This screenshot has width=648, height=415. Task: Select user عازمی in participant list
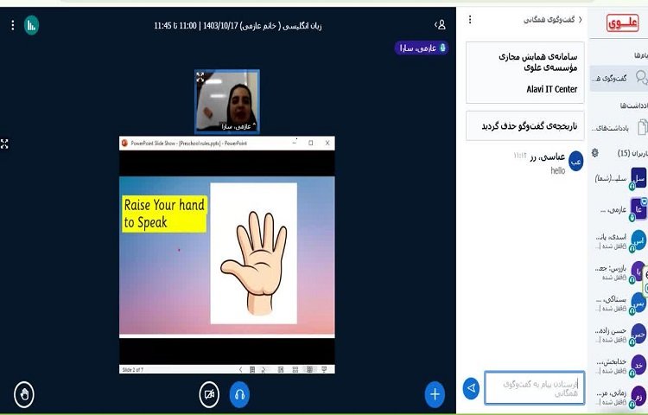point(618,209)
